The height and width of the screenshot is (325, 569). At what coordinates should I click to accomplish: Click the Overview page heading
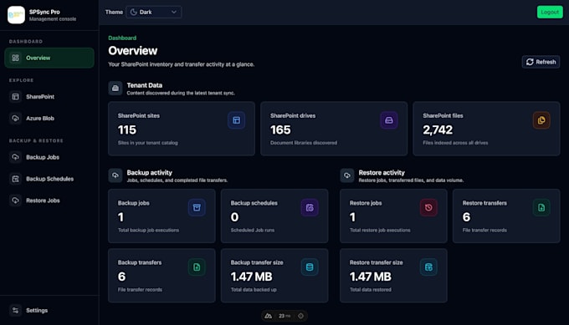tap(133, 51)
